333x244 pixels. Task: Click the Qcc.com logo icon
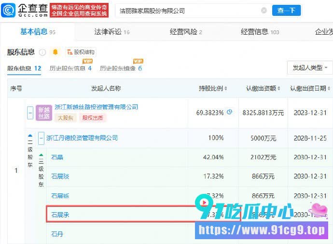(x=8, y=10)
